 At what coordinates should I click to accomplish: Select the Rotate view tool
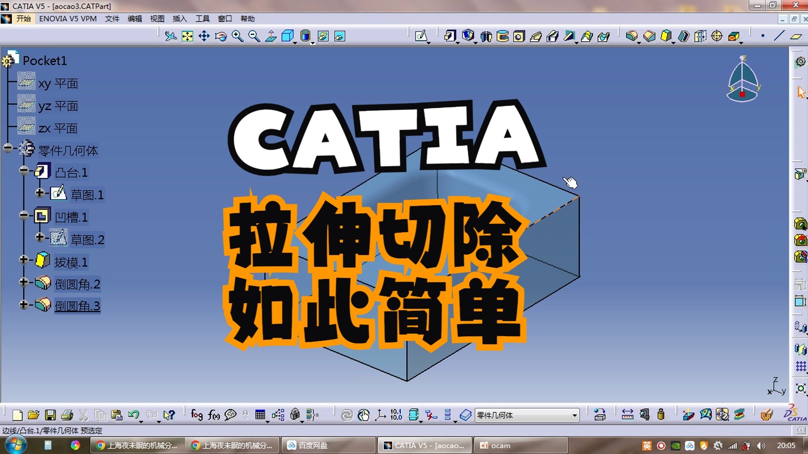pos(221,36)
